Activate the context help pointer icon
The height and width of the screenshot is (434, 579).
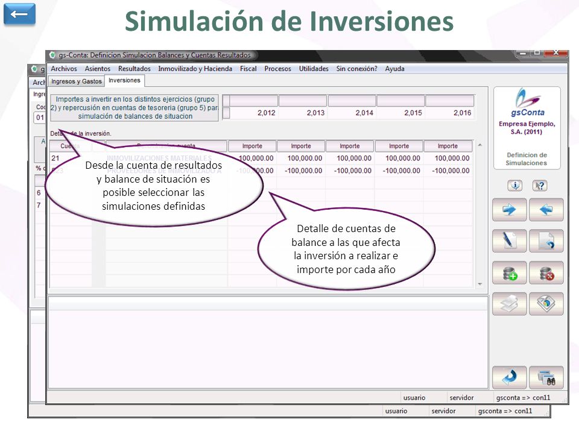click(540, 185)
